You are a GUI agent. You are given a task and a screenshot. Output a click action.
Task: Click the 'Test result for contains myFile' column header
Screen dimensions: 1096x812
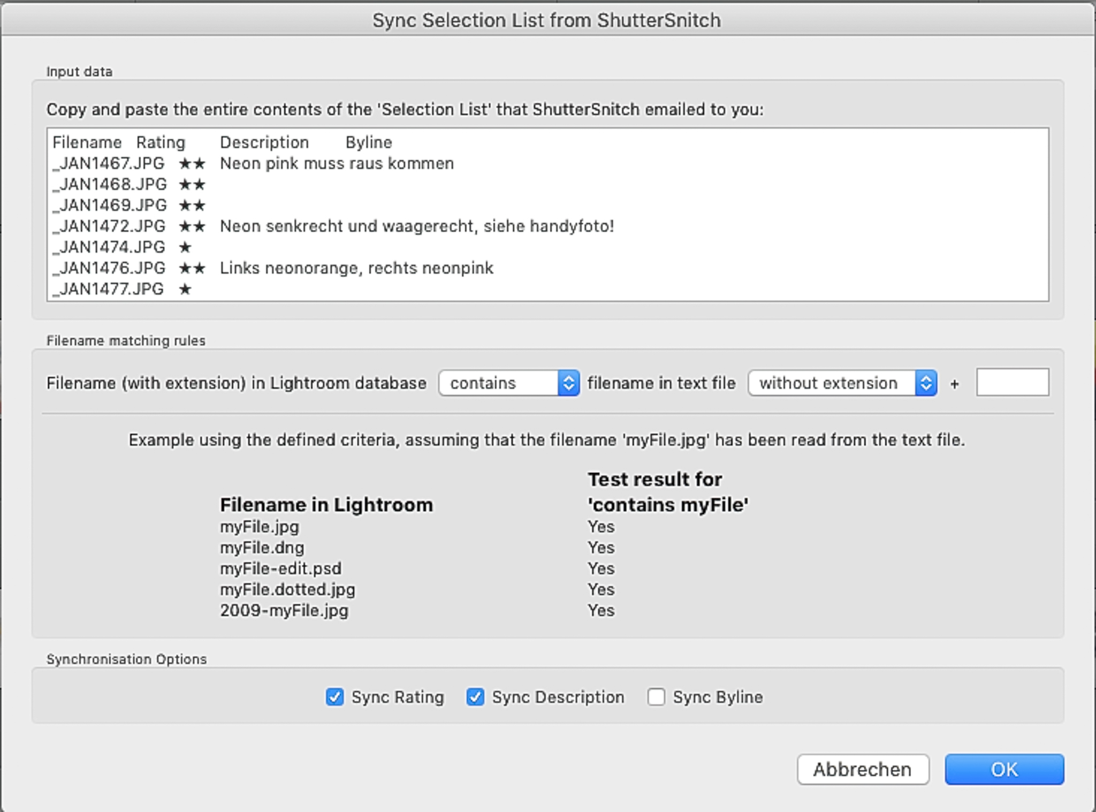pos(668,491)
